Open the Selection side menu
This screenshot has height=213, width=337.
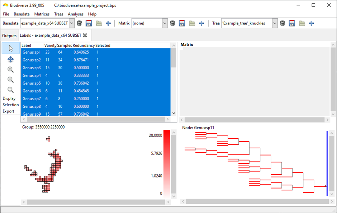[10, 105]
